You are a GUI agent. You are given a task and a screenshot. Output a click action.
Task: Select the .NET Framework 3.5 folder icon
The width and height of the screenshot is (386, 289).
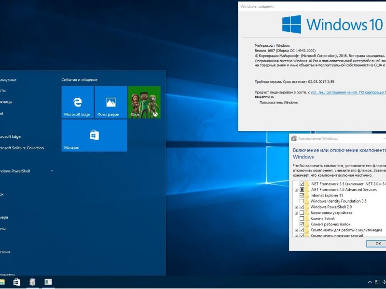pos(307,184)
